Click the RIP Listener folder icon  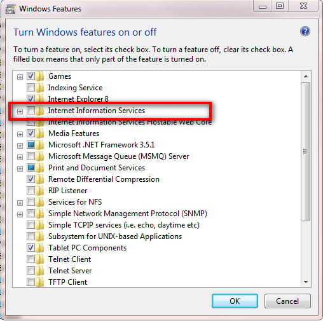pyautogui.click(x=39, y=191)
